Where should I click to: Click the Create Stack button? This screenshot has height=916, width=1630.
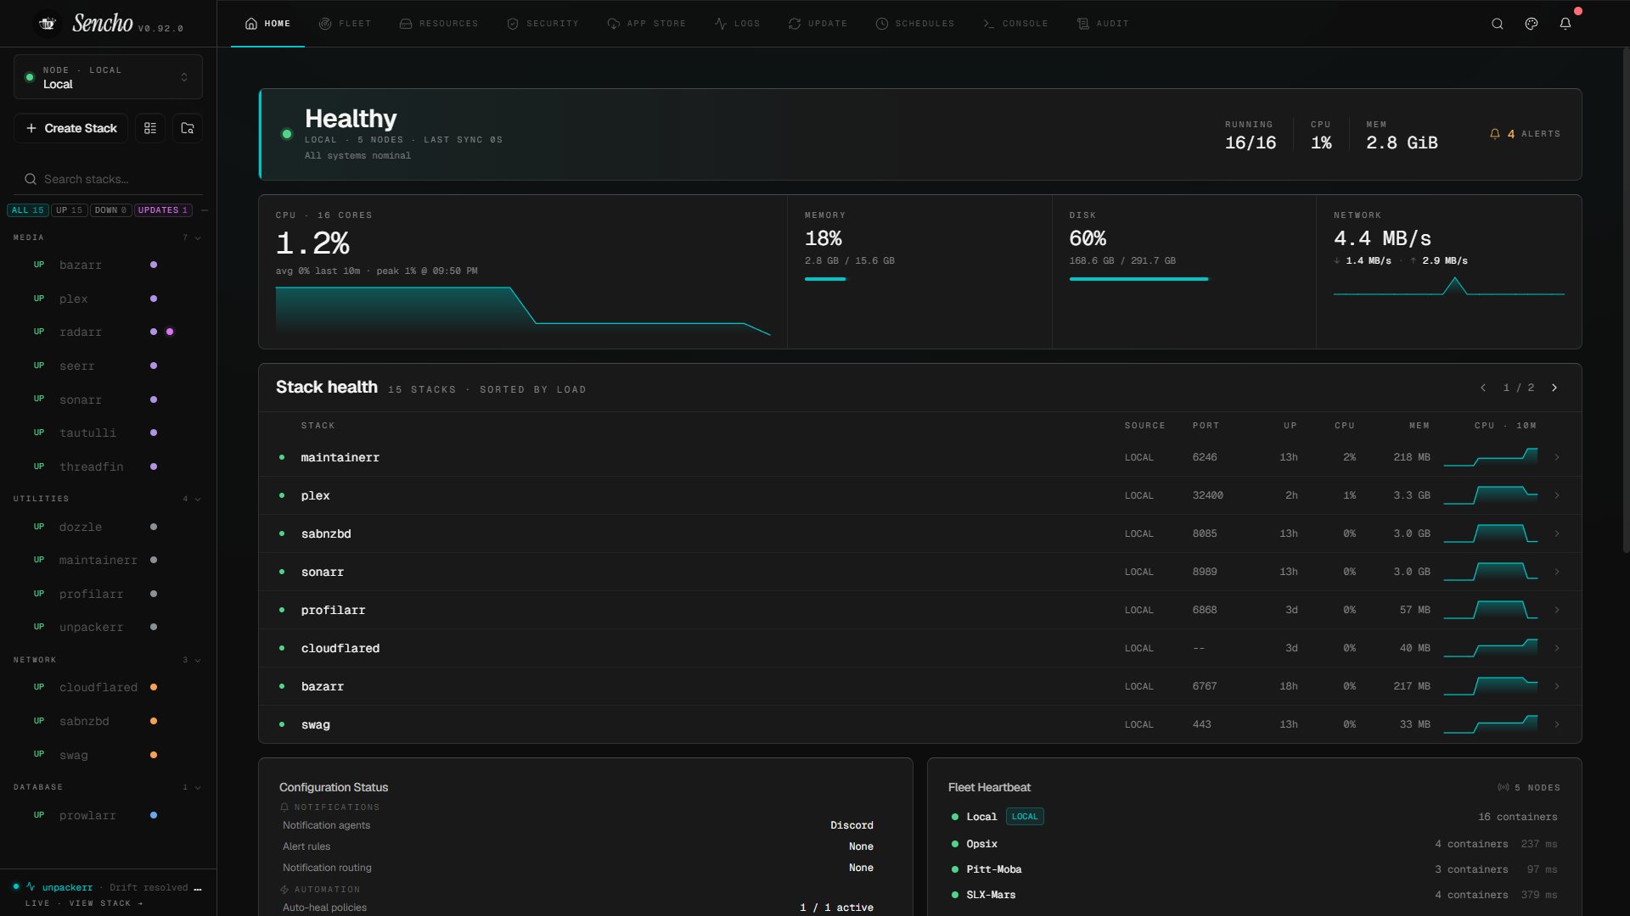71,128
